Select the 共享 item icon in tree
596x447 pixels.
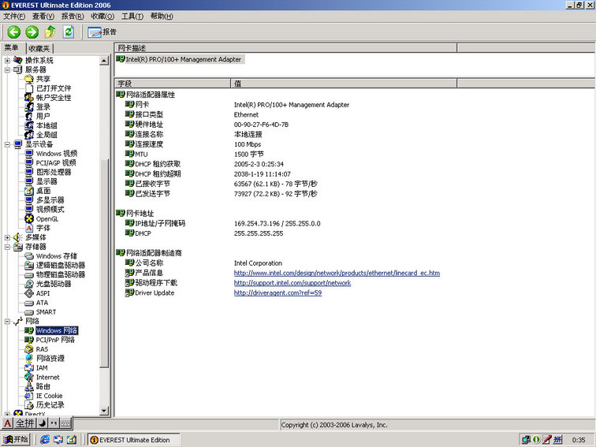tap(29, 79)
